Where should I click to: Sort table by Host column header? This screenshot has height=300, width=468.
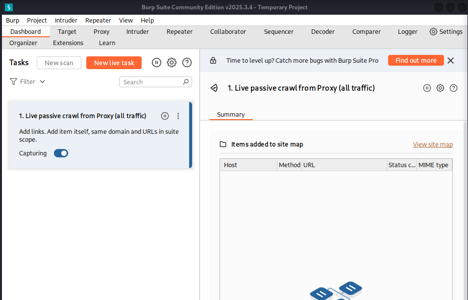pos(248,165)
